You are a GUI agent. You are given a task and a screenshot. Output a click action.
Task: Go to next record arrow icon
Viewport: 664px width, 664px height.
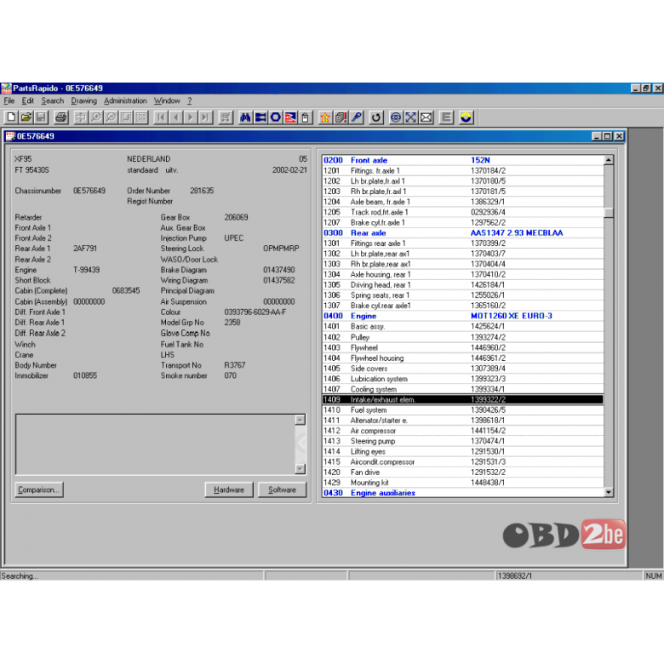(191, 117)
